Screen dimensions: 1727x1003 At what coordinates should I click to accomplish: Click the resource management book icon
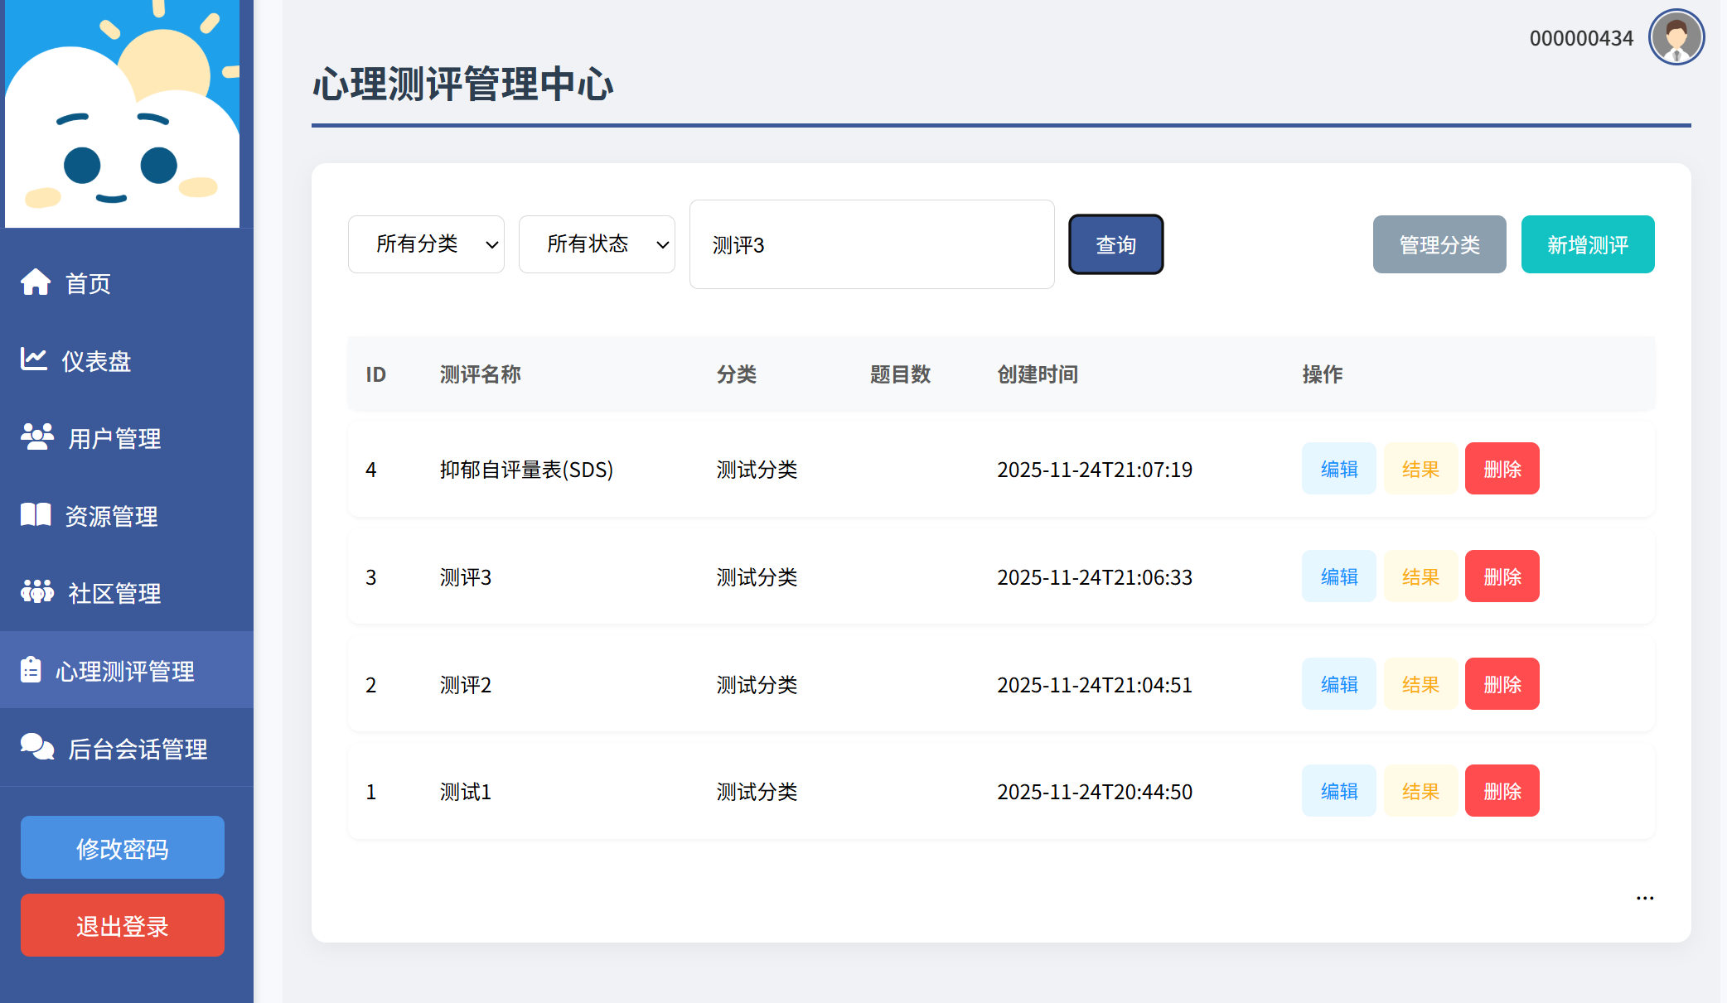[x=36, y=514]
